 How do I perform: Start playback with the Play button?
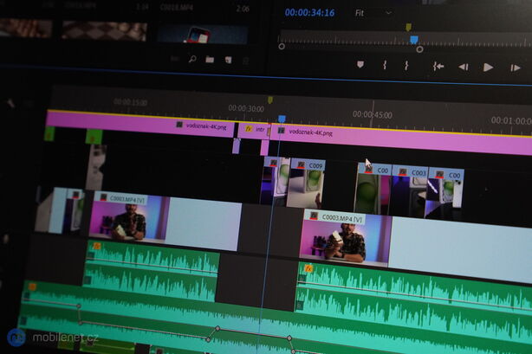click(x=488, y=68)
